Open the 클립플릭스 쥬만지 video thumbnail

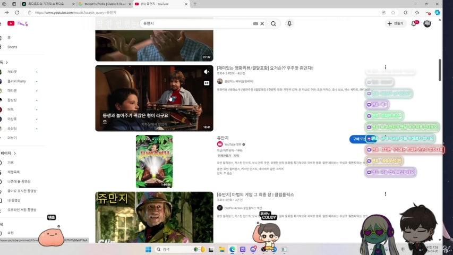tap(154, 217)
